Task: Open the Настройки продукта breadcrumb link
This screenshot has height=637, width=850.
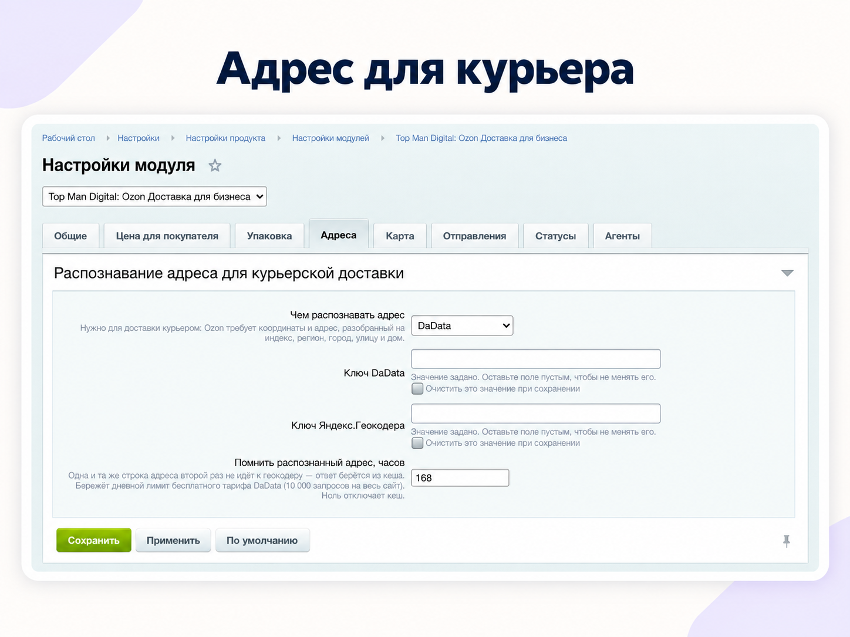Action: 225,138
